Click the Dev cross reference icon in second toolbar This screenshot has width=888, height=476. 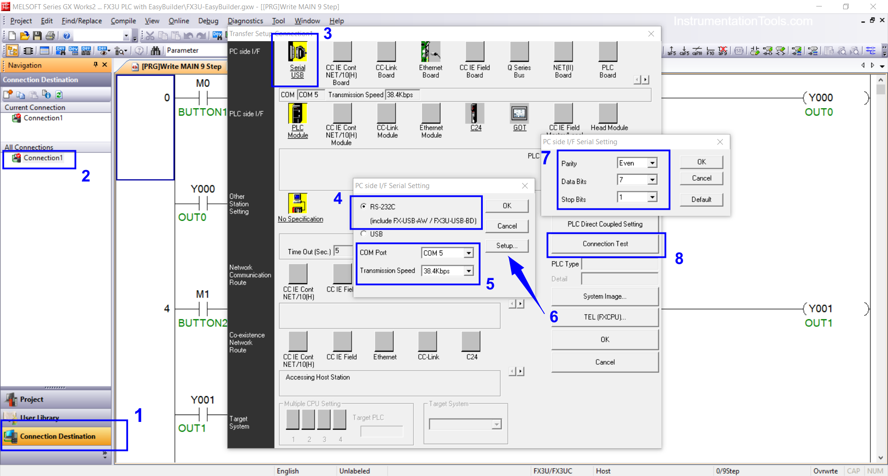click(60, 50)
